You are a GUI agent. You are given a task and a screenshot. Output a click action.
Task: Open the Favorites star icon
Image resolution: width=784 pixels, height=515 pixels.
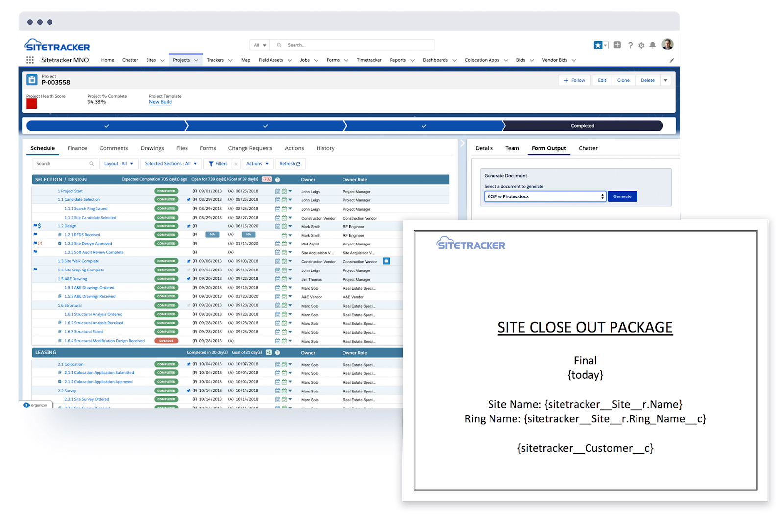pyautogui.click(x=598, y=45)
